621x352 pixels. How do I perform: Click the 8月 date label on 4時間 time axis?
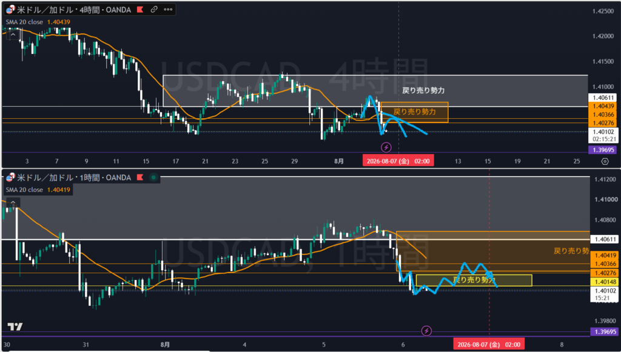pyautogui.click(x=339, y=161)
